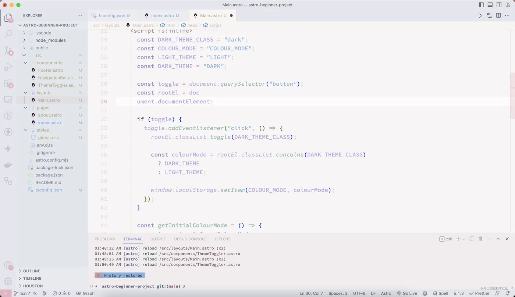Change indentation Spaces: 2 in status bar
This screenshot has height=297, width=515.
coord(338,293)
